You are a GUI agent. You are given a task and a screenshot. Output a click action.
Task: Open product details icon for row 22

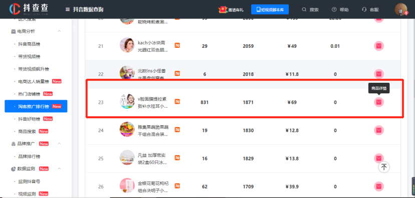(x=379, y=74)
